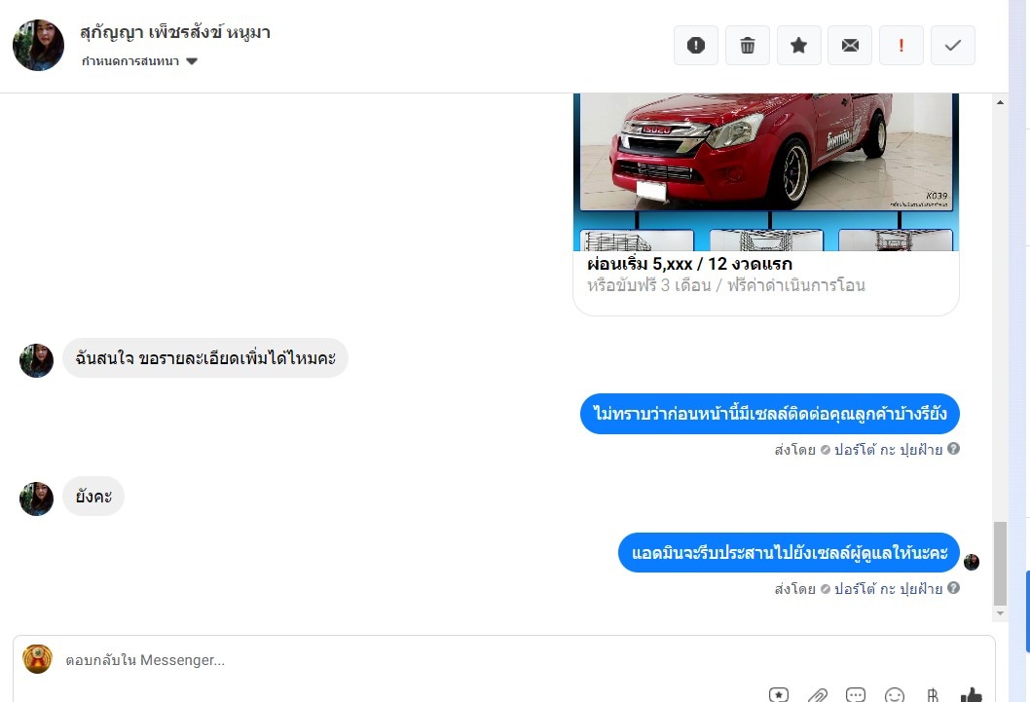1030x702 pixels.
Task: Send a thumbs-up like
Action: point(972,695)
